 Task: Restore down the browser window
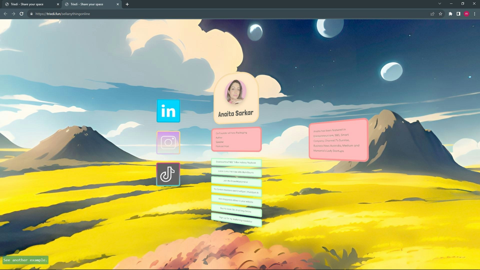tap(463, 3)
